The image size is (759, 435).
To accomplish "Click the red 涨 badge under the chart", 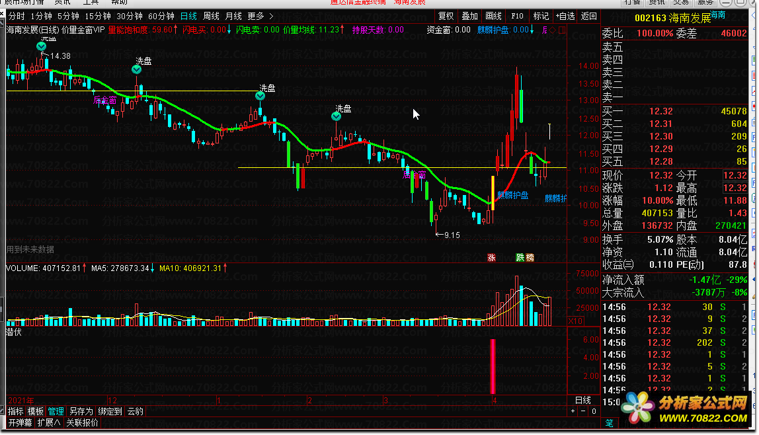I will click(x=491, y=257).
